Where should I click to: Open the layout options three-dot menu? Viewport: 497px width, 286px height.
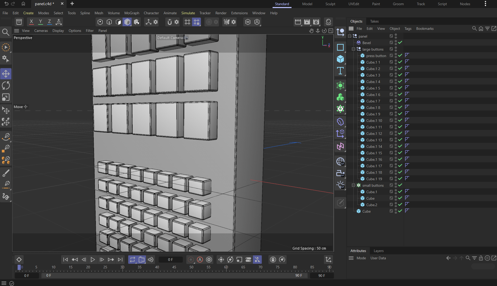coord(485,4)
